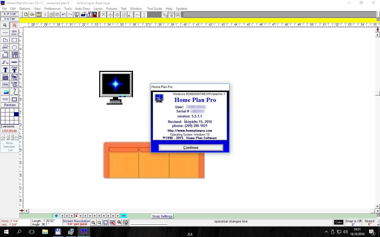Screen dimensions: 380x237
Task: Select the CLONE tool
Action: pos(14,84)
